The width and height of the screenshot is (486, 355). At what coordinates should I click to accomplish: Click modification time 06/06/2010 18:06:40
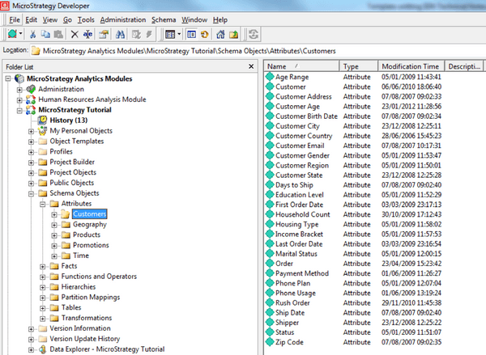pos(411,87)
